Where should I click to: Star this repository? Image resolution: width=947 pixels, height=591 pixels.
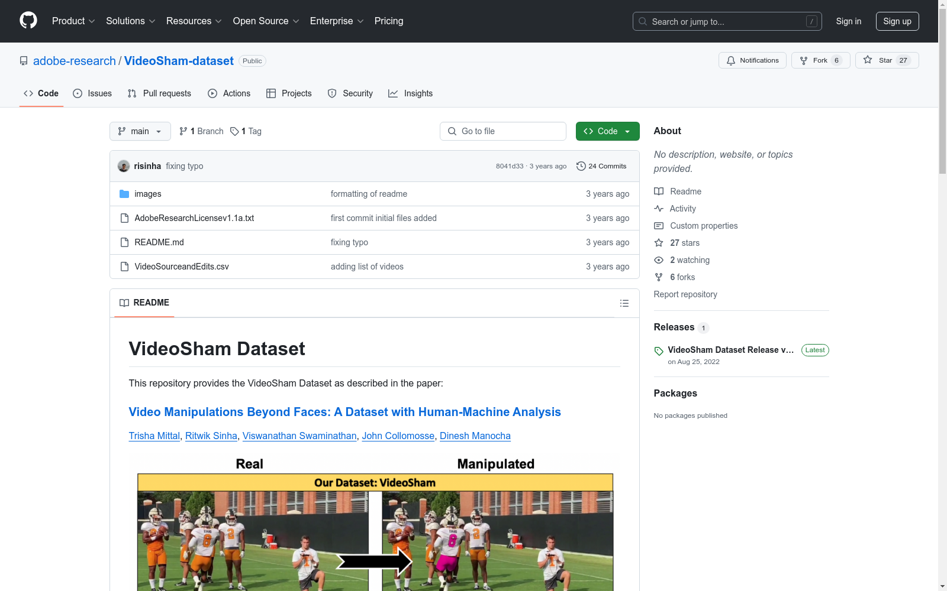(887, 60)
